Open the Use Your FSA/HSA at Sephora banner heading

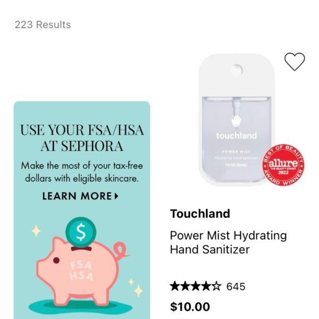point(82,138)
